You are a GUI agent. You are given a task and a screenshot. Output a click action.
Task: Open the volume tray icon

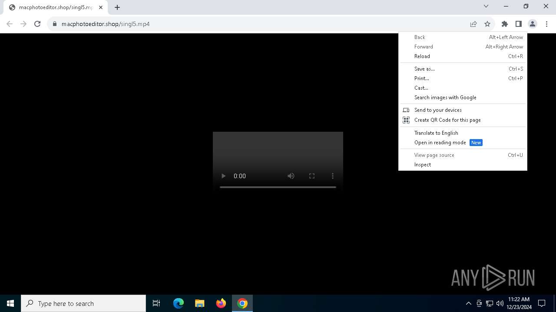(500, 303)
